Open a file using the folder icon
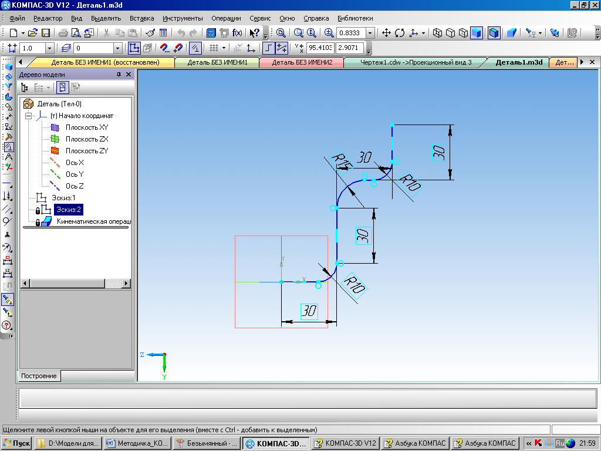 tap(33, 33)
